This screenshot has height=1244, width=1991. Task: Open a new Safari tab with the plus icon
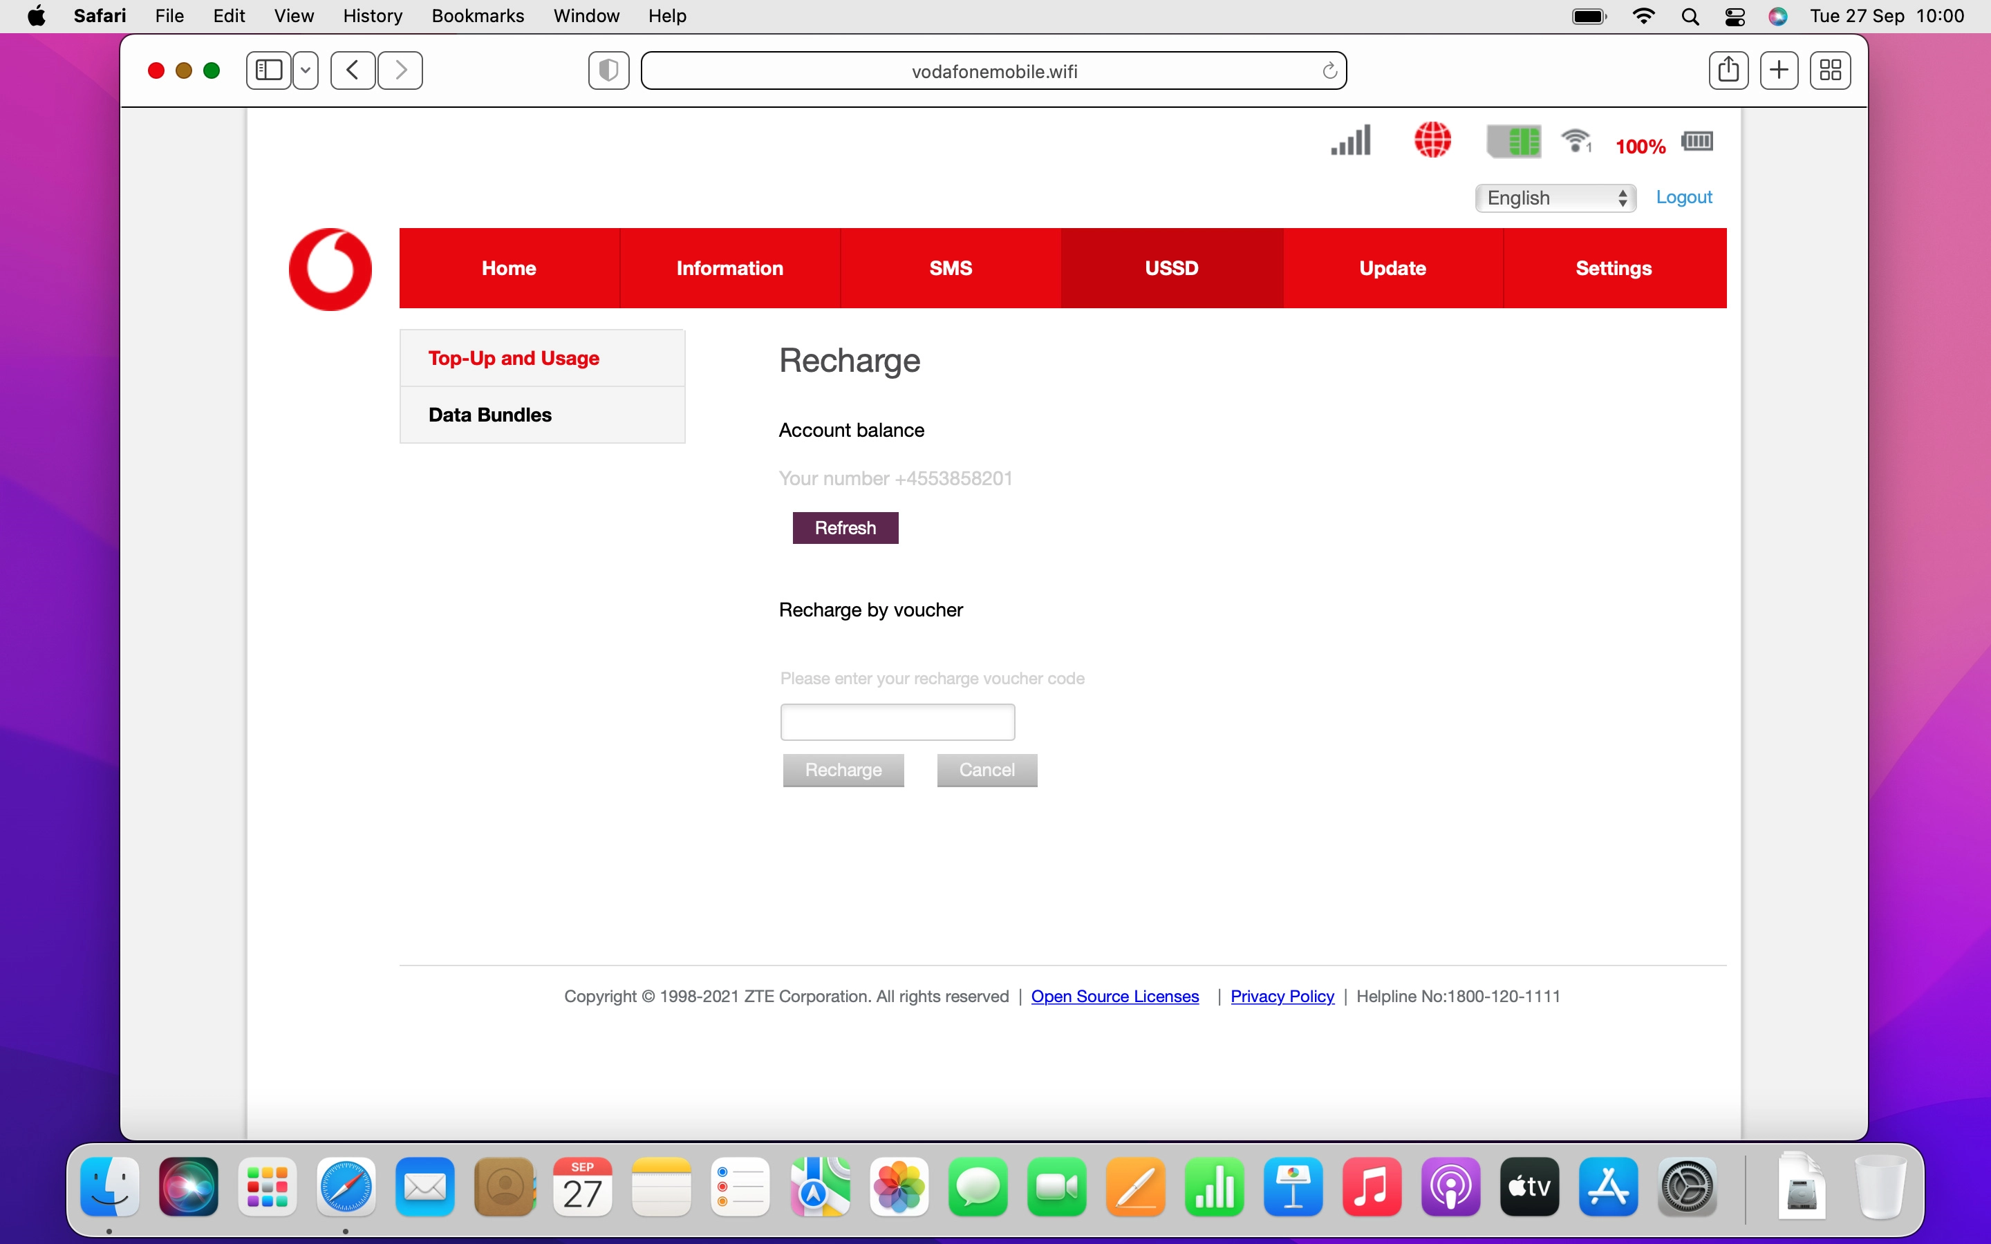[x=1779, y=70]
